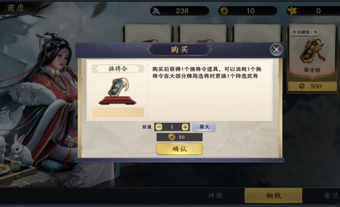Click the 商店 title at top left
Image resolution: width=340 pixels, height=207 pixels.
click(x=15, y=8)
